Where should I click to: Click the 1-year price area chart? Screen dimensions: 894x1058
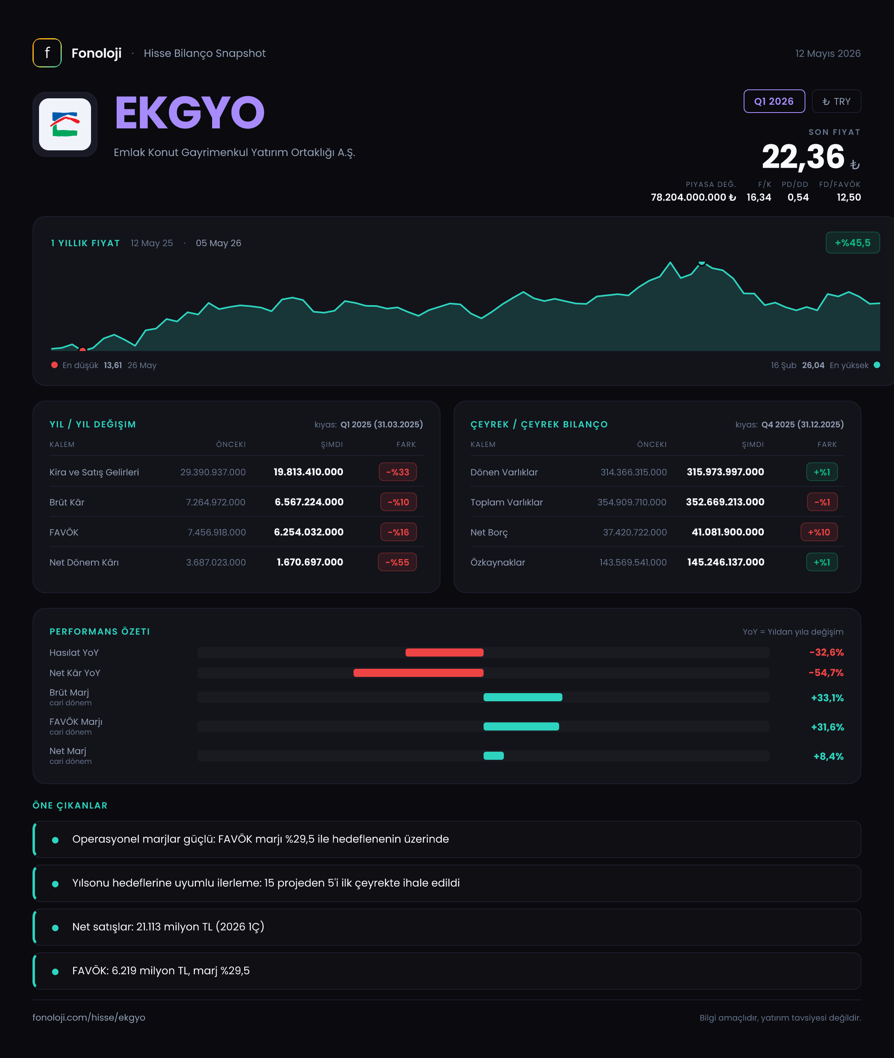(465, 306)
